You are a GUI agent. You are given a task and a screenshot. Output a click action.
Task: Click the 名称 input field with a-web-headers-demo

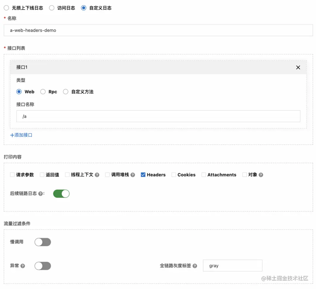[158, 30]
